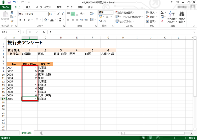197x140 pixels.
Task: Activate the Format Painter brush
Action: tap(12, 21)
